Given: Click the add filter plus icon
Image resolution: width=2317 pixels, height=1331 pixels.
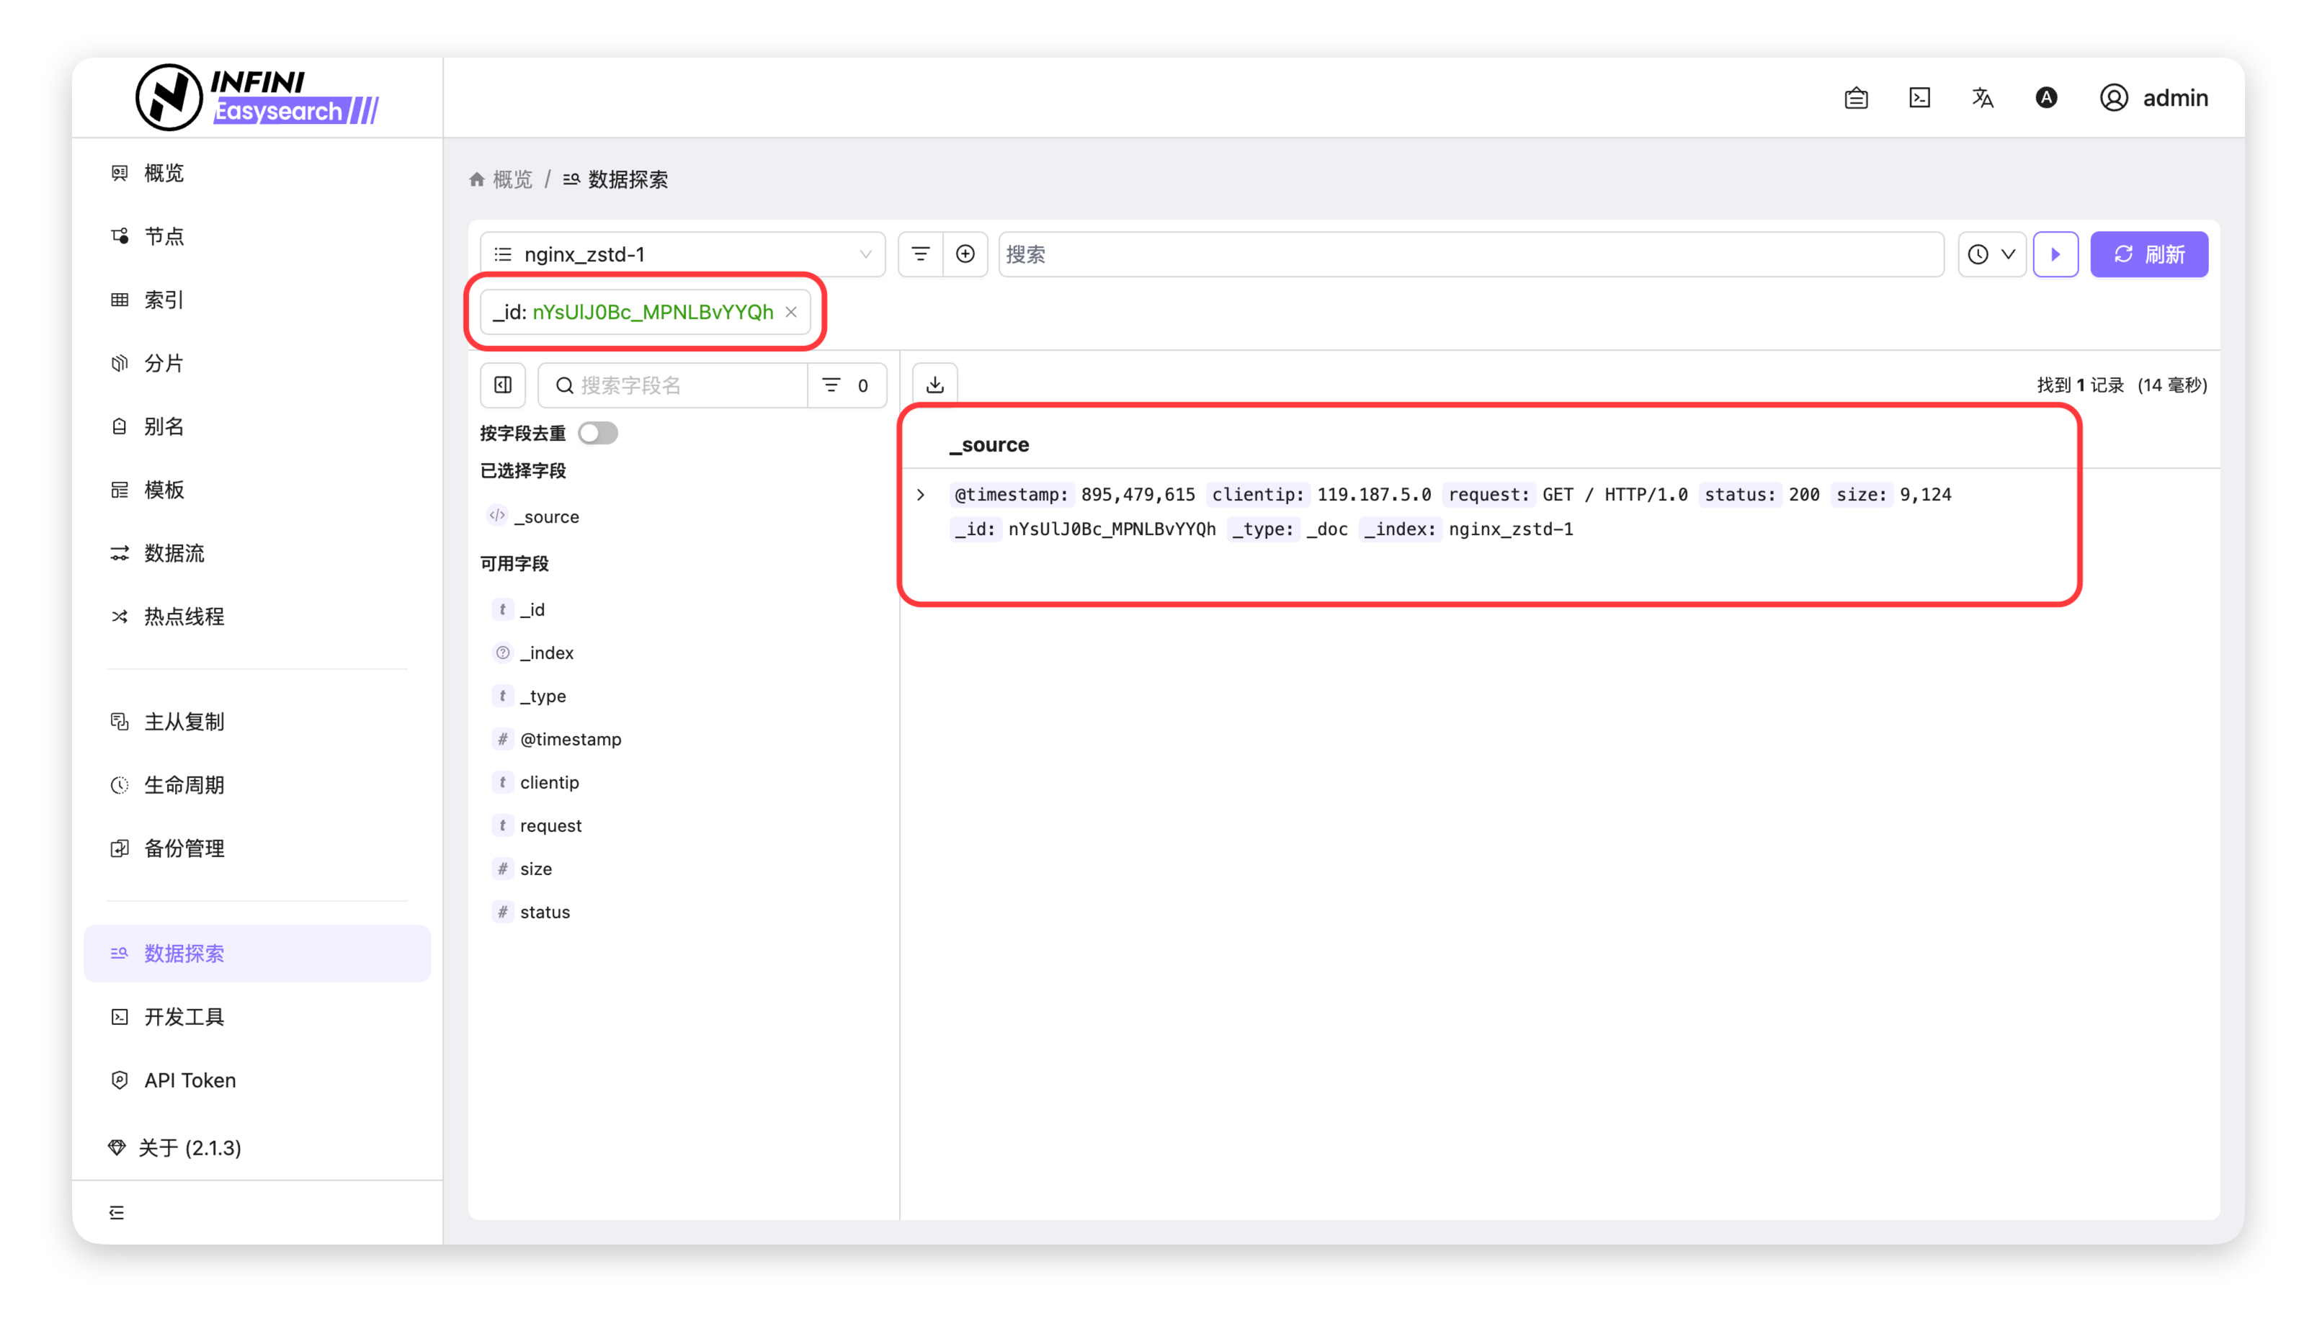Looking at the screenshot, I should click(x=965, y=254).
